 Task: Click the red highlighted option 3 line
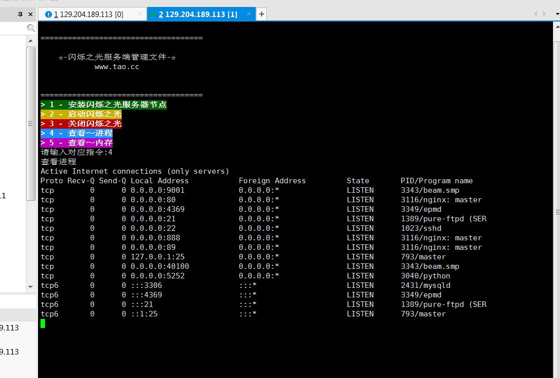point(81,124)
